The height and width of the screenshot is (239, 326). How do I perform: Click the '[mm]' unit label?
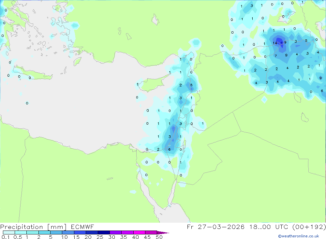(x=57, y=227)
